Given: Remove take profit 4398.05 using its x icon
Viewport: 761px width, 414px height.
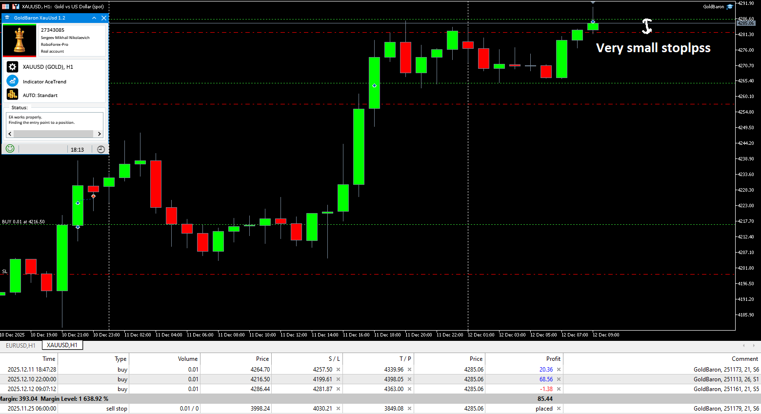Looking at the screenshot, I should (x=409, y=379).
